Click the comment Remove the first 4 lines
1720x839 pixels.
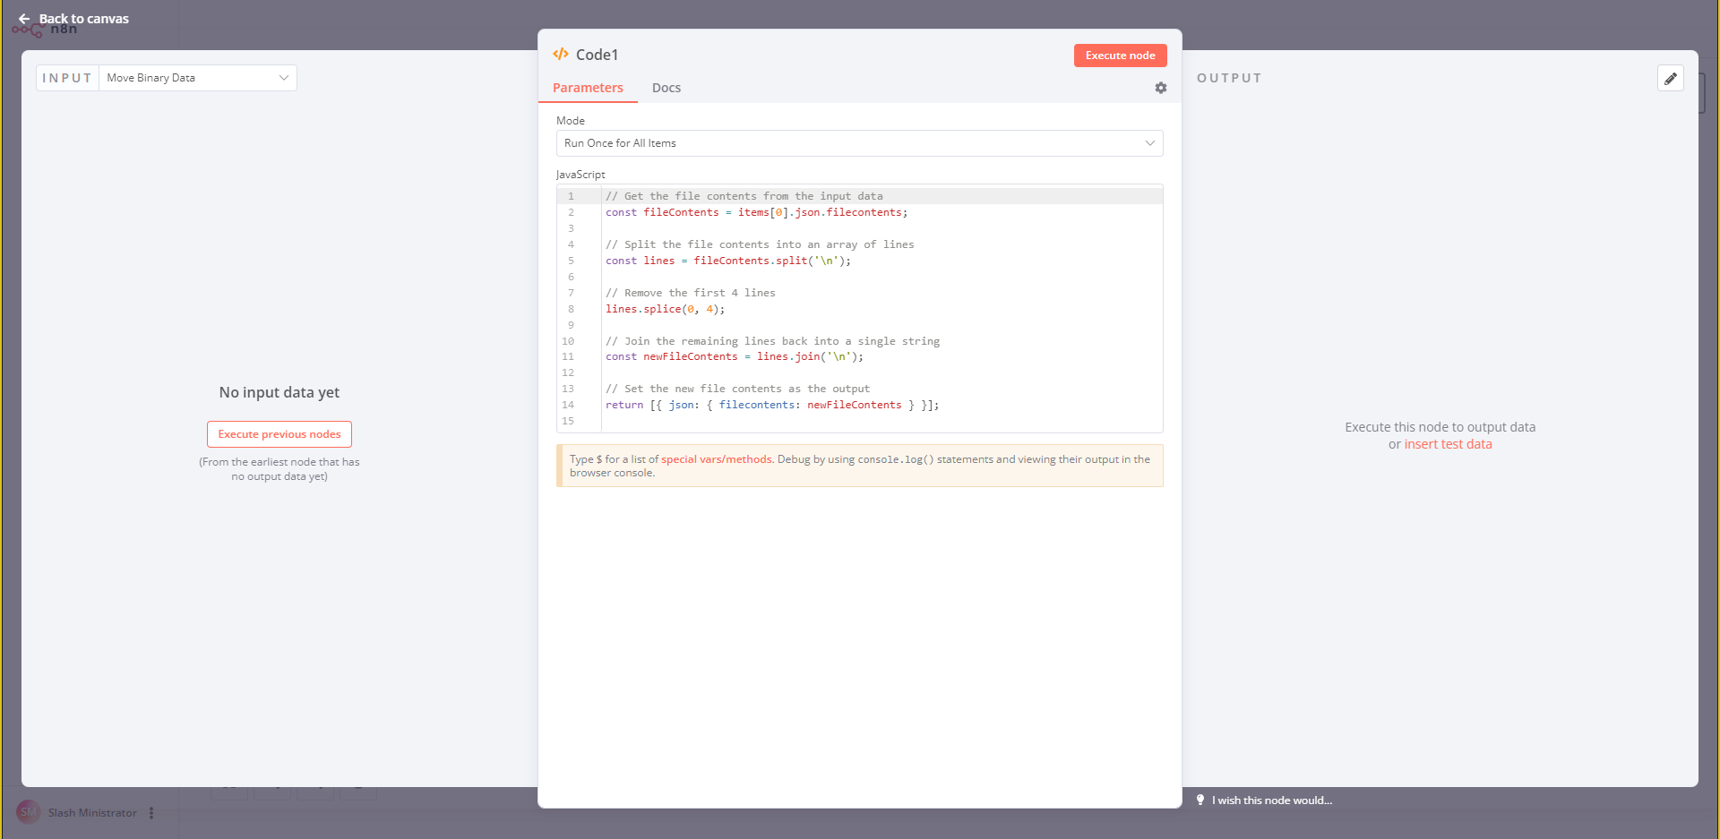pyautogui.click(x=691, y=293)
